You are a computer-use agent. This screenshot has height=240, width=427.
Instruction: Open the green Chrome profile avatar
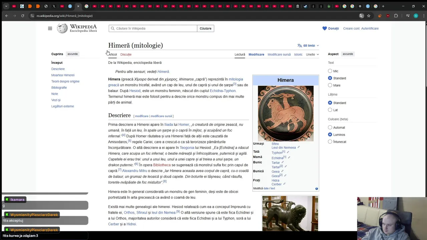416,16
